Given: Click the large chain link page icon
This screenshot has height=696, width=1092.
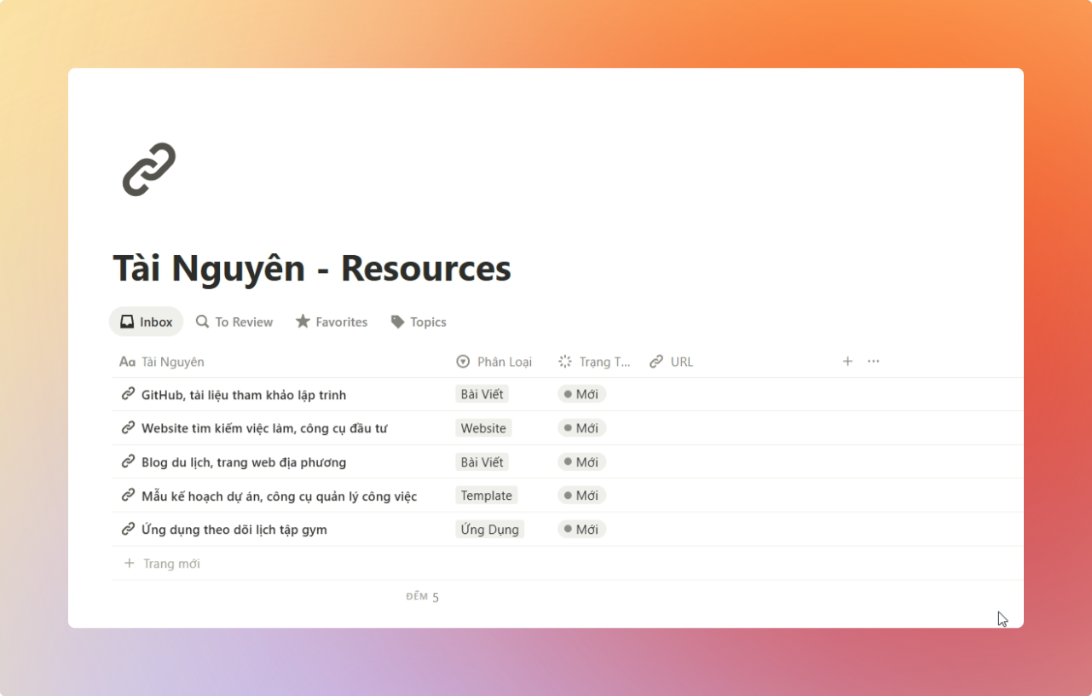Looking at the screenshot, I should click(x=149, y=169).
